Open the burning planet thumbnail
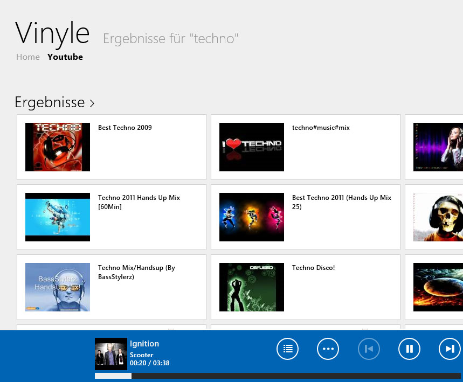The width and height of the screenshot is (463, 382). coord(438,287)
